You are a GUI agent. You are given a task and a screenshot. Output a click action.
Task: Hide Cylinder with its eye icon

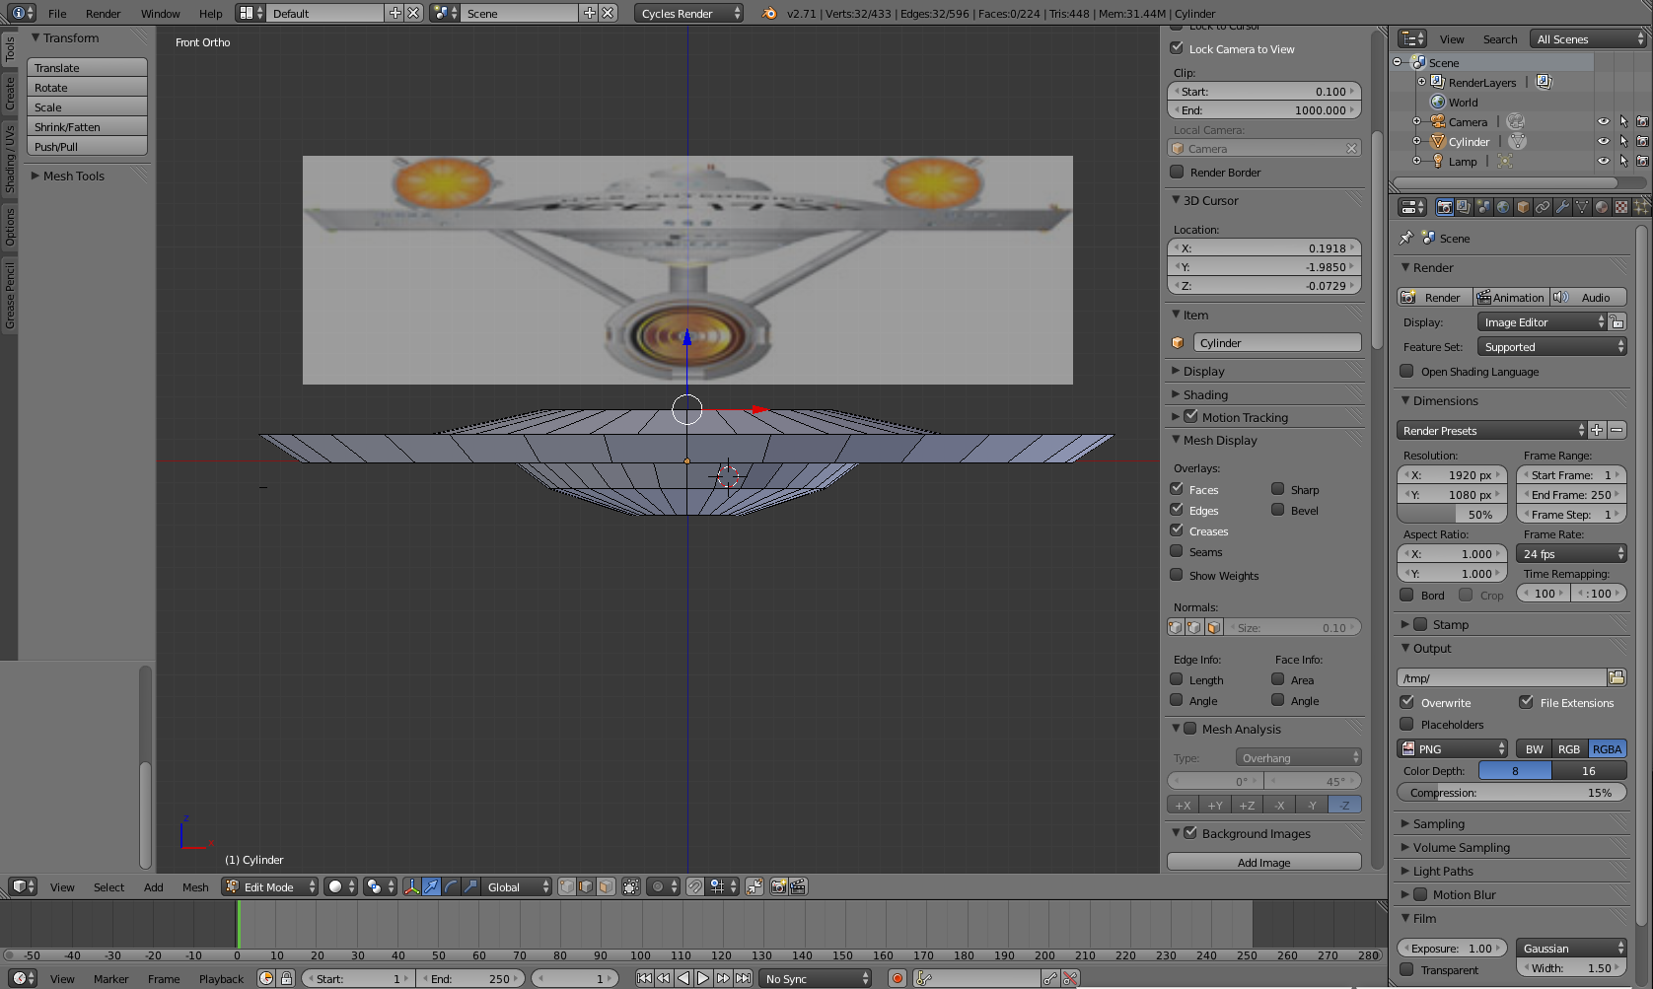tap(1604, 142)
